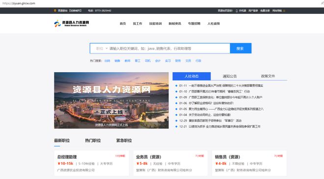Select the 紧急职位 tab

(x=124, y=141)
